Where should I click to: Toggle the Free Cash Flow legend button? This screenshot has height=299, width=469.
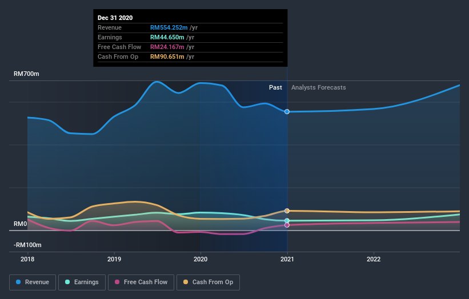141,282
